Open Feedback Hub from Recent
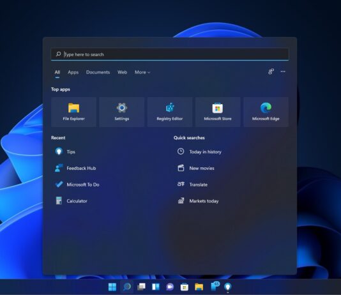The width and height of the screenshot is (341, 295). tap(75, 168)
